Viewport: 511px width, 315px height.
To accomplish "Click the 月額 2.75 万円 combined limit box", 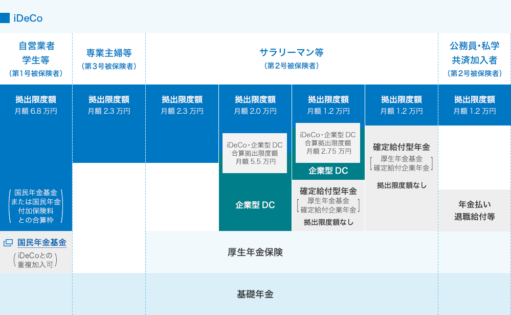I will (x=328, y=143).
